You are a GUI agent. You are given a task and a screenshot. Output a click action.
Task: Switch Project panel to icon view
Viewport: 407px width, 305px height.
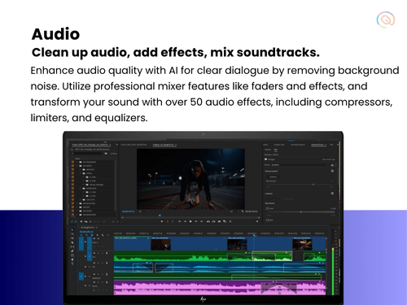pos(81,221)
